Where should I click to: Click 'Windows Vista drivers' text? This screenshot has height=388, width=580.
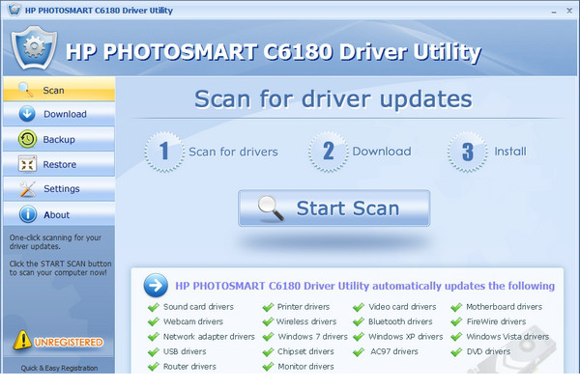coord(507,337)
